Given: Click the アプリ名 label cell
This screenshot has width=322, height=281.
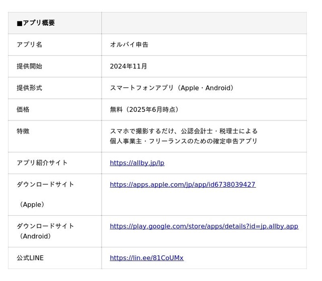Looking at the screenshot, I should 29,45.
